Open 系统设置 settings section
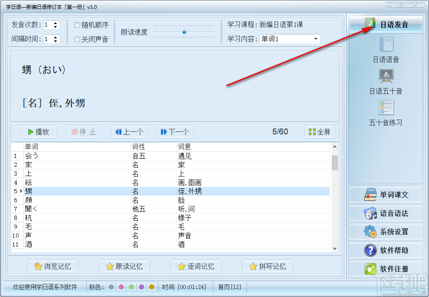This screenshot has width=429, height=297. coord(386,232)
